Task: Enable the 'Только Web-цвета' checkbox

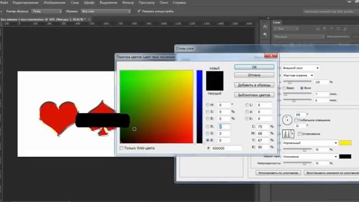Action: 121,148
